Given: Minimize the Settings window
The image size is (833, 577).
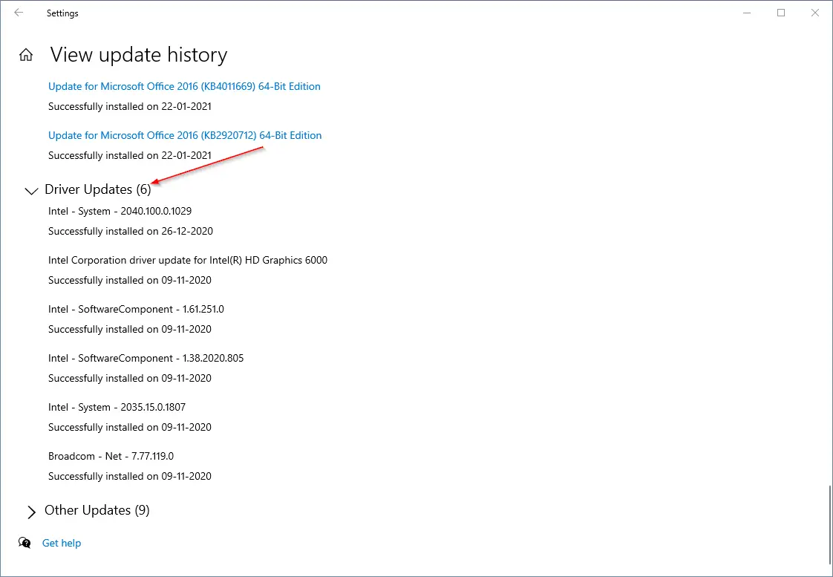Looking at the screenshot, I should pyautogui.click(x=748, y=13).
